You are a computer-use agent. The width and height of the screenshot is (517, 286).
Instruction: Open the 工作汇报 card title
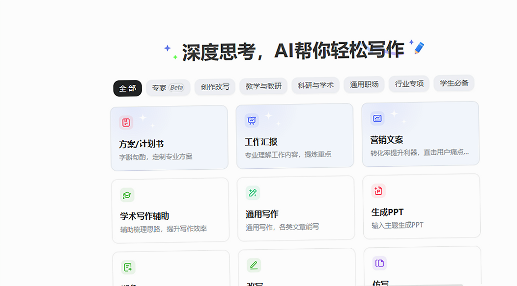(261, 142)
